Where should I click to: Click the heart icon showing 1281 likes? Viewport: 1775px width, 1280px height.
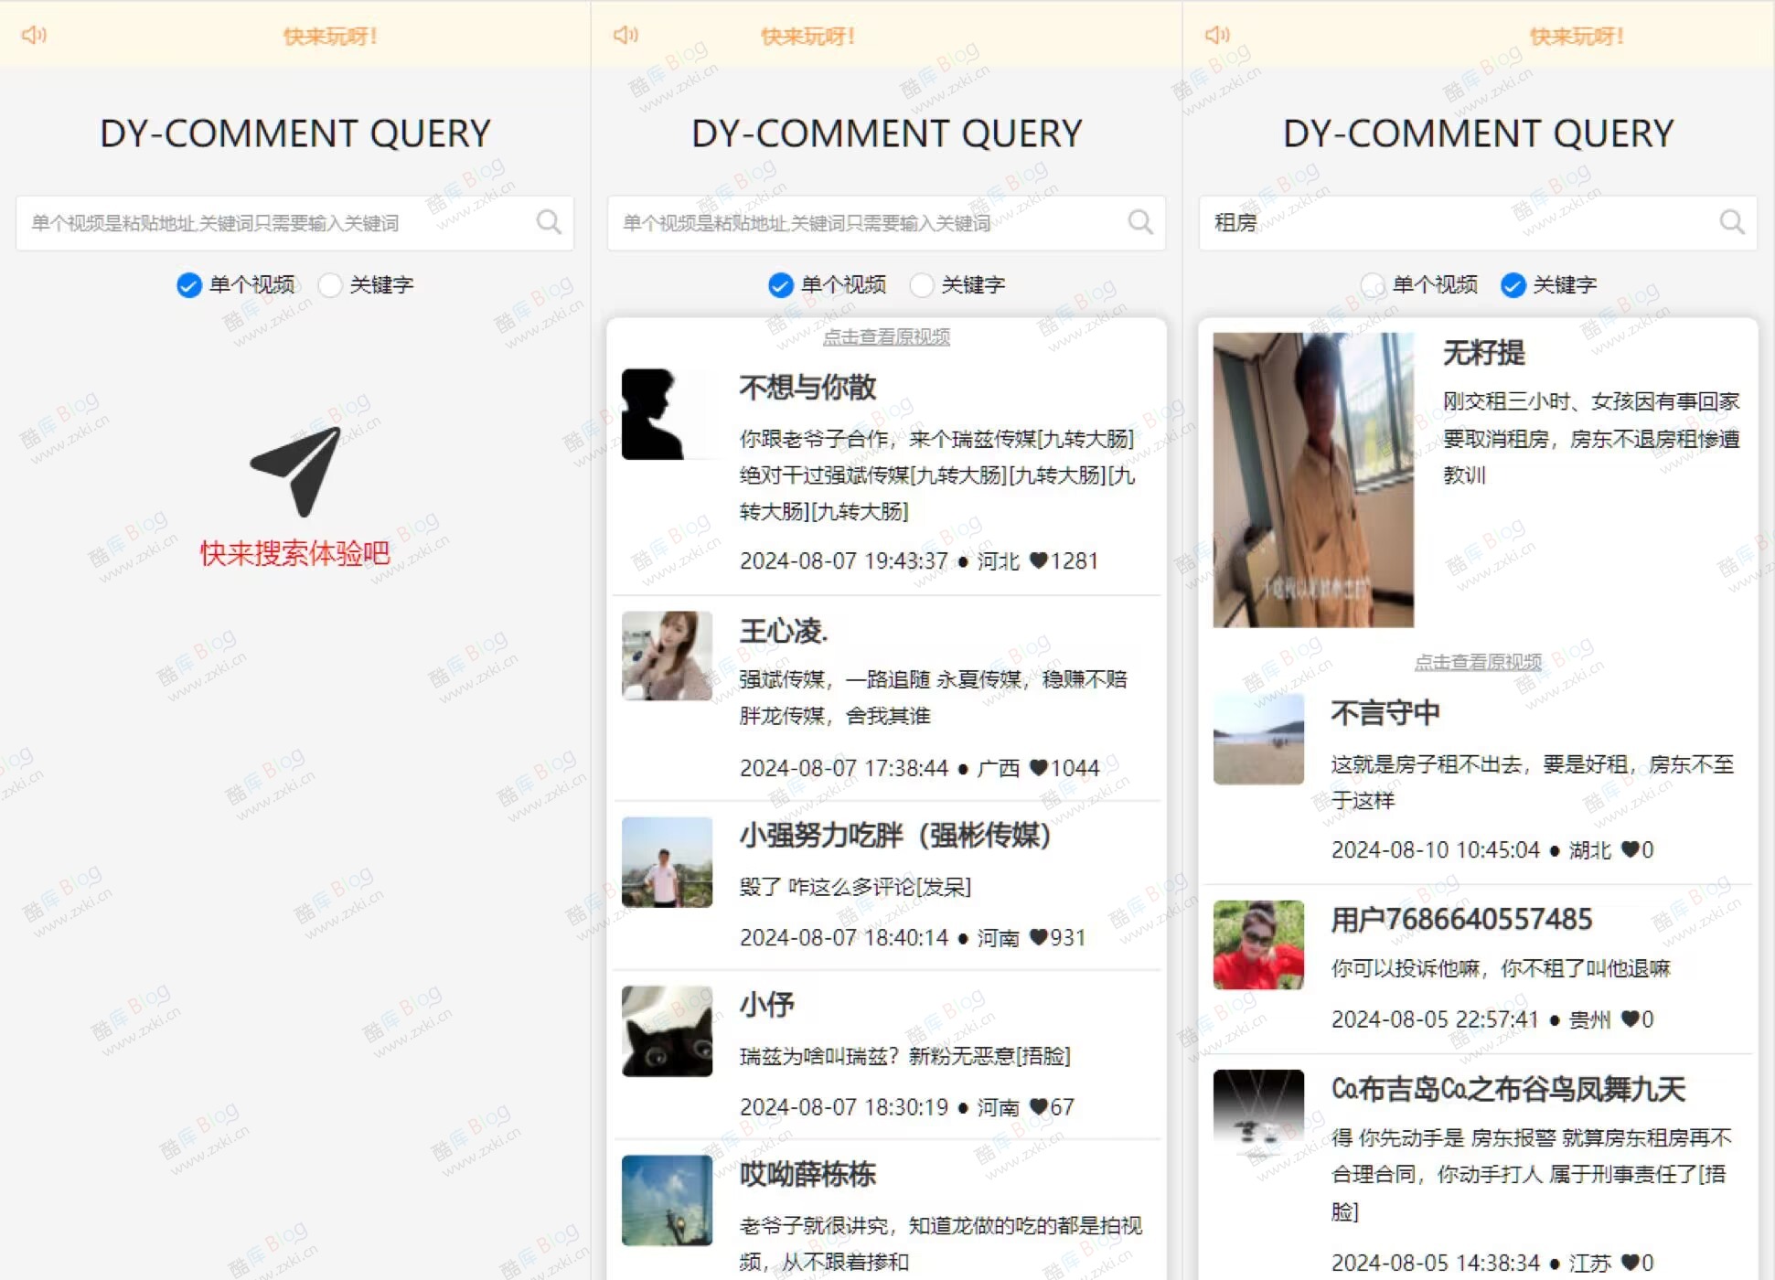(1038, 561)
